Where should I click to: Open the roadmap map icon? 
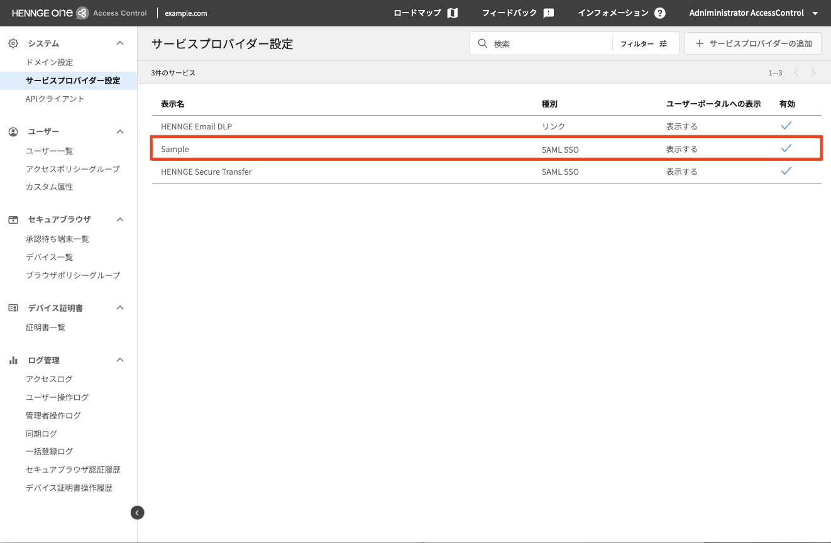pyautogui.click(x=453, y=13)
